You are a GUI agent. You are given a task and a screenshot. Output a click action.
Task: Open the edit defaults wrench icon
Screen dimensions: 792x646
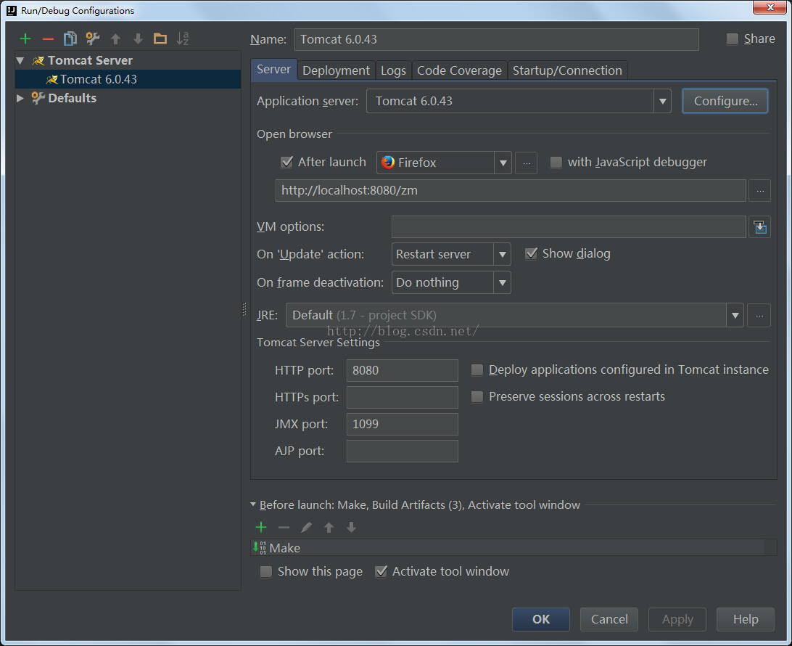point(92,38)
